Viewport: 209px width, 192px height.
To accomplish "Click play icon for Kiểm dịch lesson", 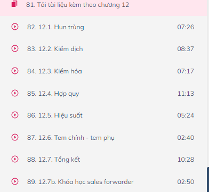I will click(15, 48).
